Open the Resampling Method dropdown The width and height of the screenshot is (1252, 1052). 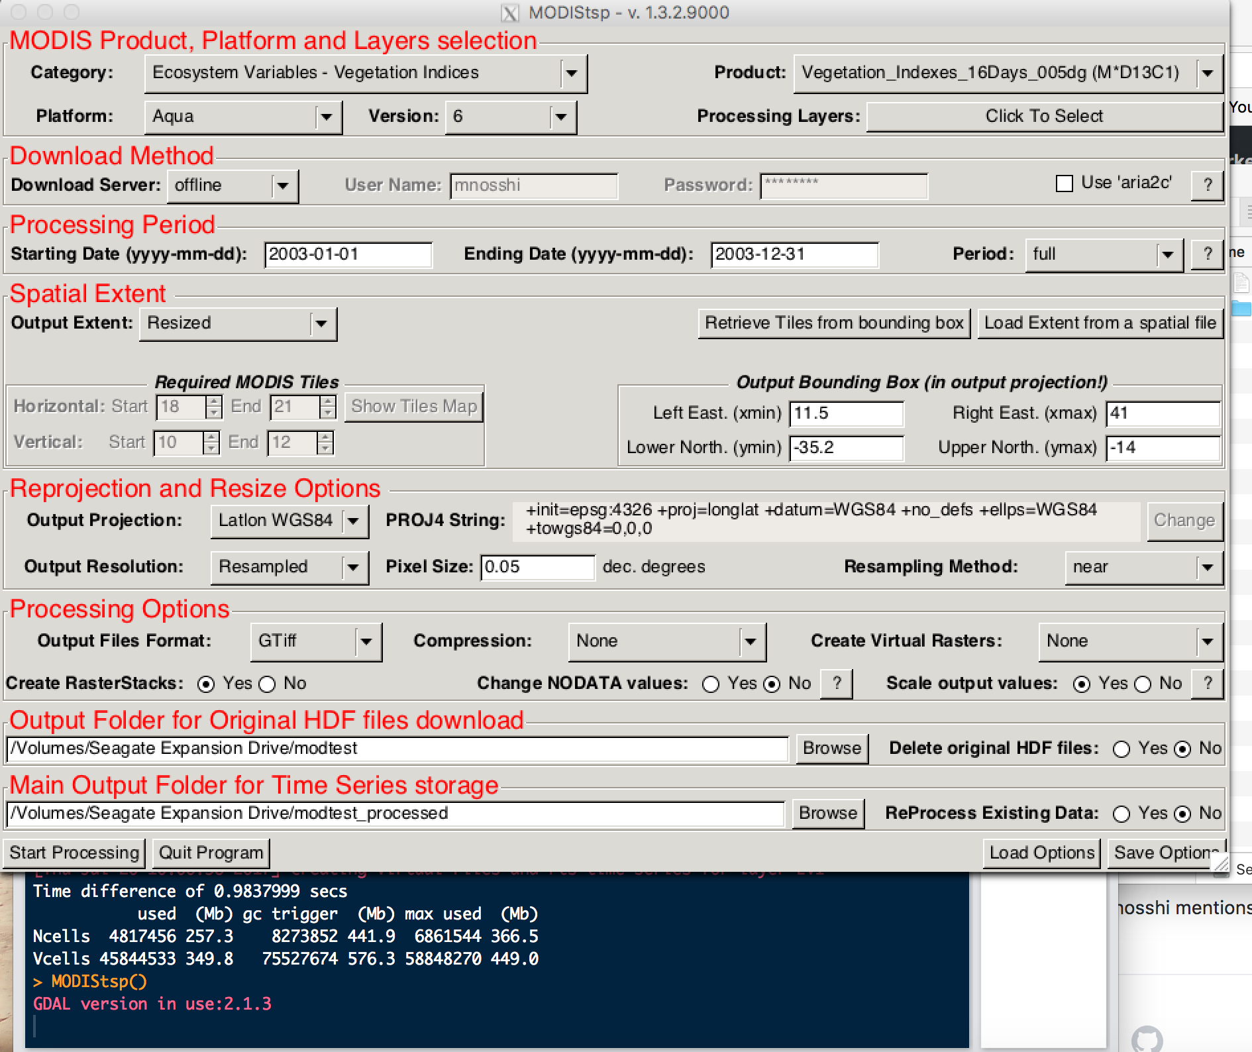(1207, 567)
